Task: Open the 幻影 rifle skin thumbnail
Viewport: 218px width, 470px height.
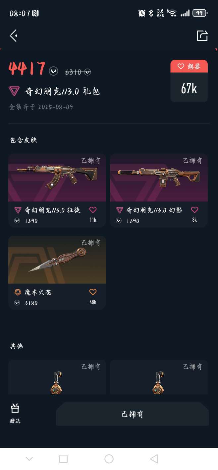Action: pos(159,178)
